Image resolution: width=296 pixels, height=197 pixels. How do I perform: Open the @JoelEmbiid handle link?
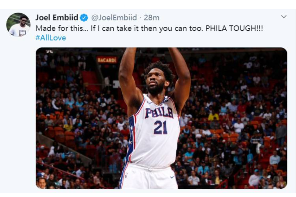(114, 18)
